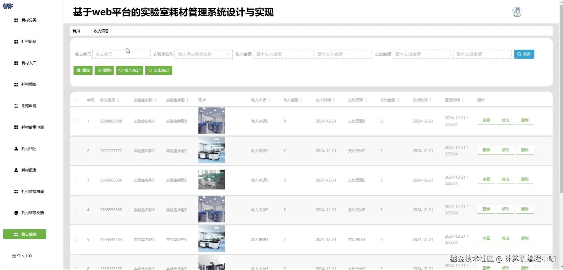Sort by 实验室名称 column arrows

click(155, 100)
